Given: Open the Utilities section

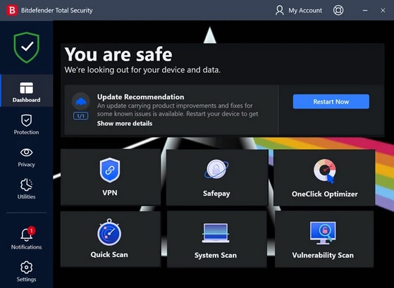Looking at the screenshot, I should pos(26,189).
